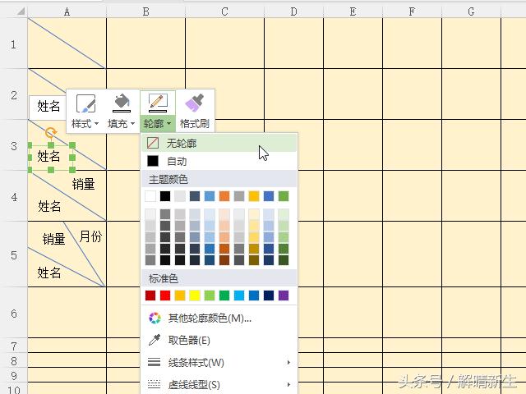The width and height of the screenshot is (526, 394).
Task: Select column C header
Action: pos(224,12)
